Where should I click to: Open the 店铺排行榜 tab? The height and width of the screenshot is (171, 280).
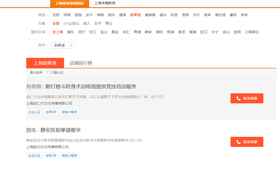tap(81, 63)
